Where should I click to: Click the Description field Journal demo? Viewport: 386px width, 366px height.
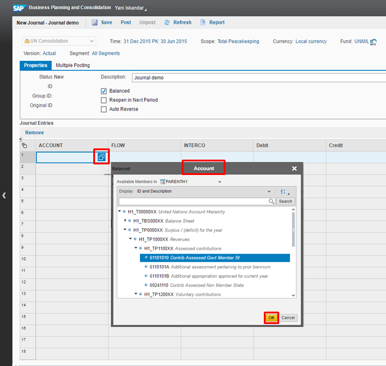click(259, 77)
